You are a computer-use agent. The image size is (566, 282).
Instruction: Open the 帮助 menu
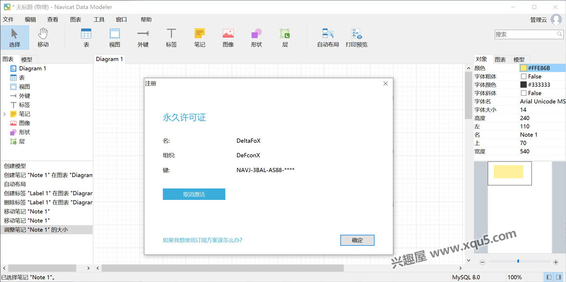[x=146, y=19]
